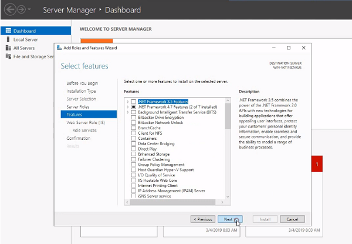Viewport: 352px width, 244px height.
Task: Go to Role Services wizard step
Action: (84, 131)
